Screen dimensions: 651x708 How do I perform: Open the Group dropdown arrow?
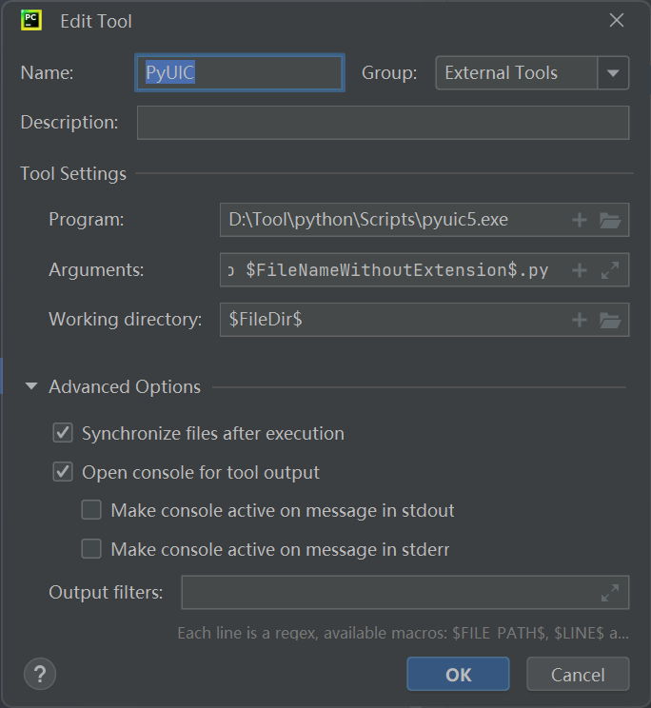(x=613, y=73)
